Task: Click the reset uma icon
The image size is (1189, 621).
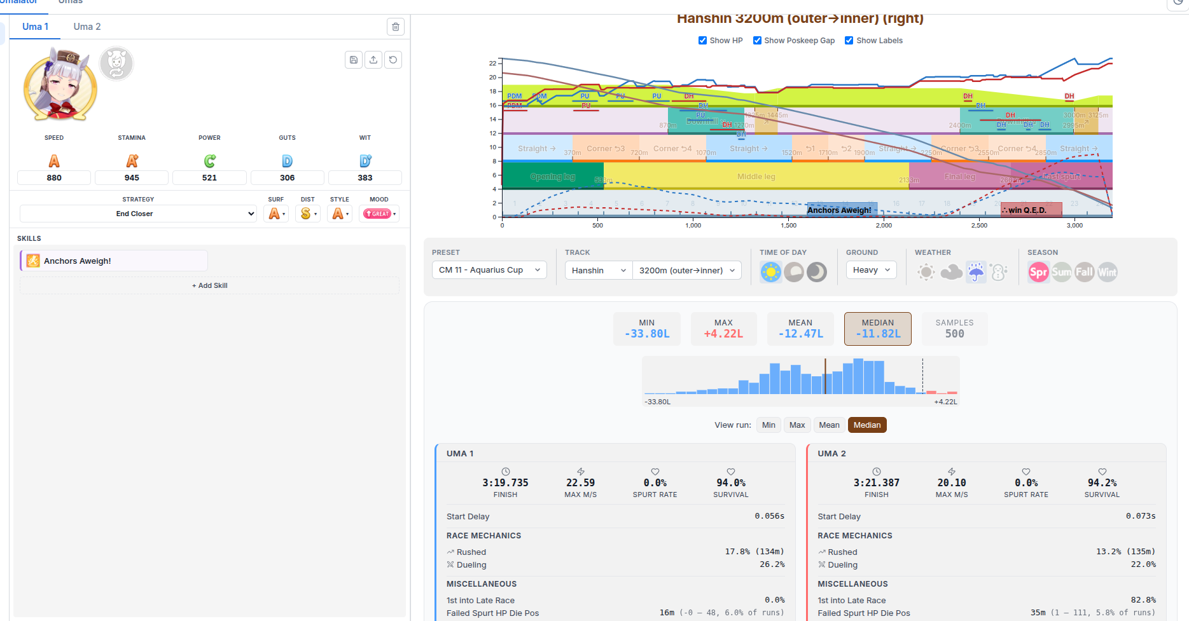Action: point(393,60)
